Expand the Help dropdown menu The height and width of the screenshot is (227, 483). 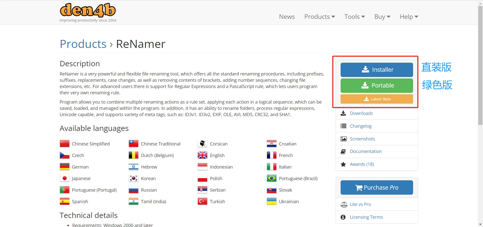(409, 17)
